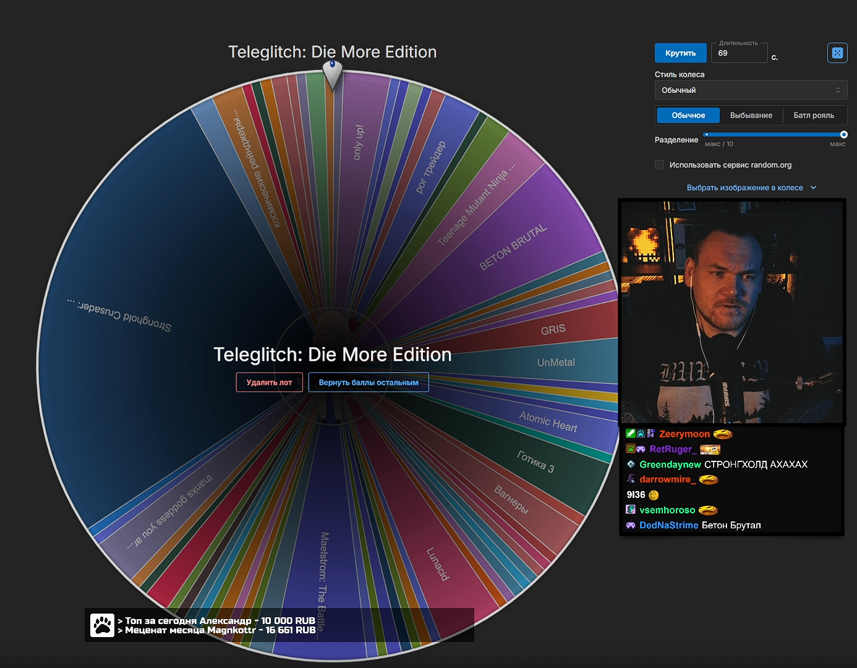Click the Teleglitch title above the wheel

(333, 52)
